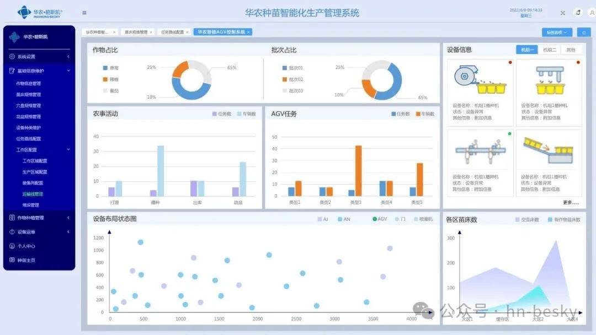Screen dimensions: 596x335
Task: Click the icon beside 种苗主页
Action: pyautogui.click(x=12, y=260)
